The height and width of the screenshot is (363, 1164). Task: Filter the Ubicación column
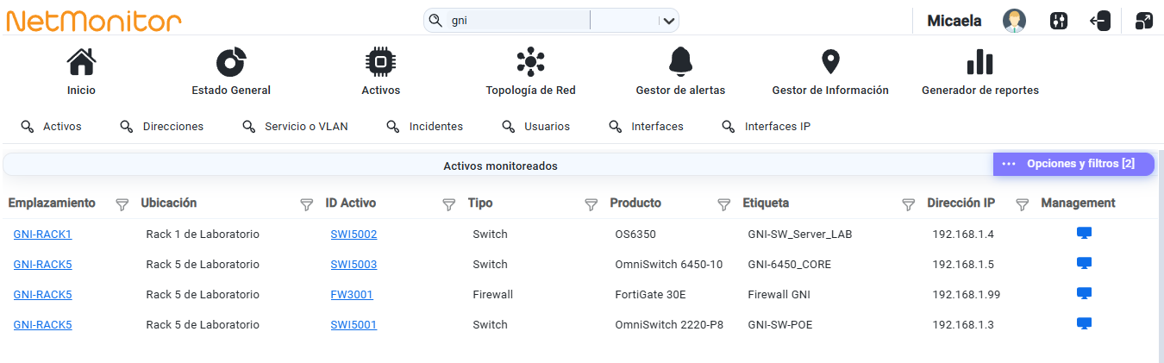click(x=306, y=204)
